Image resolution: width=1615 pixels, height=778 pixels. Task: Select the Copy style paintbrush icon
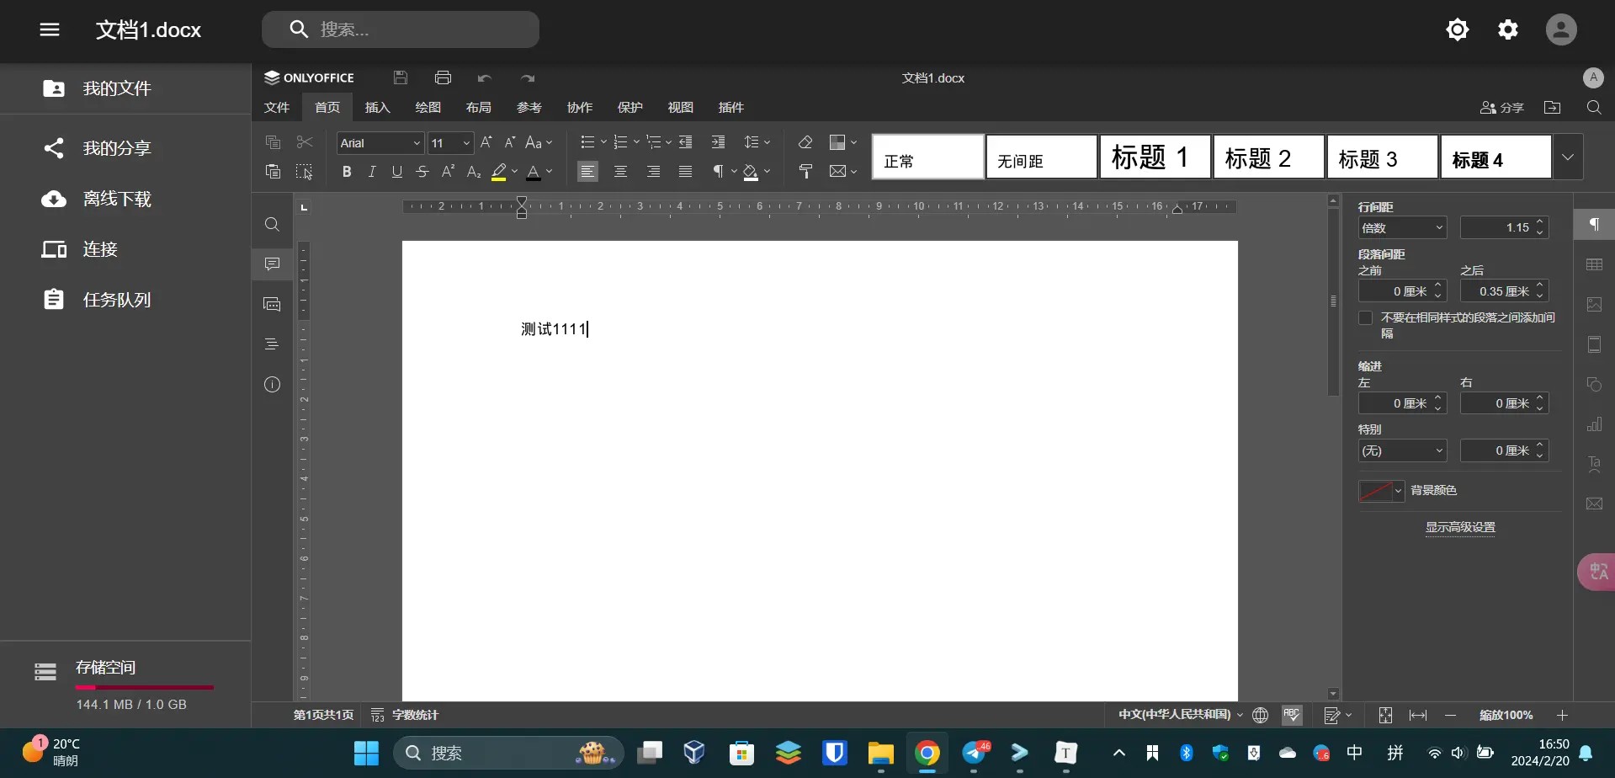point(805,172)
